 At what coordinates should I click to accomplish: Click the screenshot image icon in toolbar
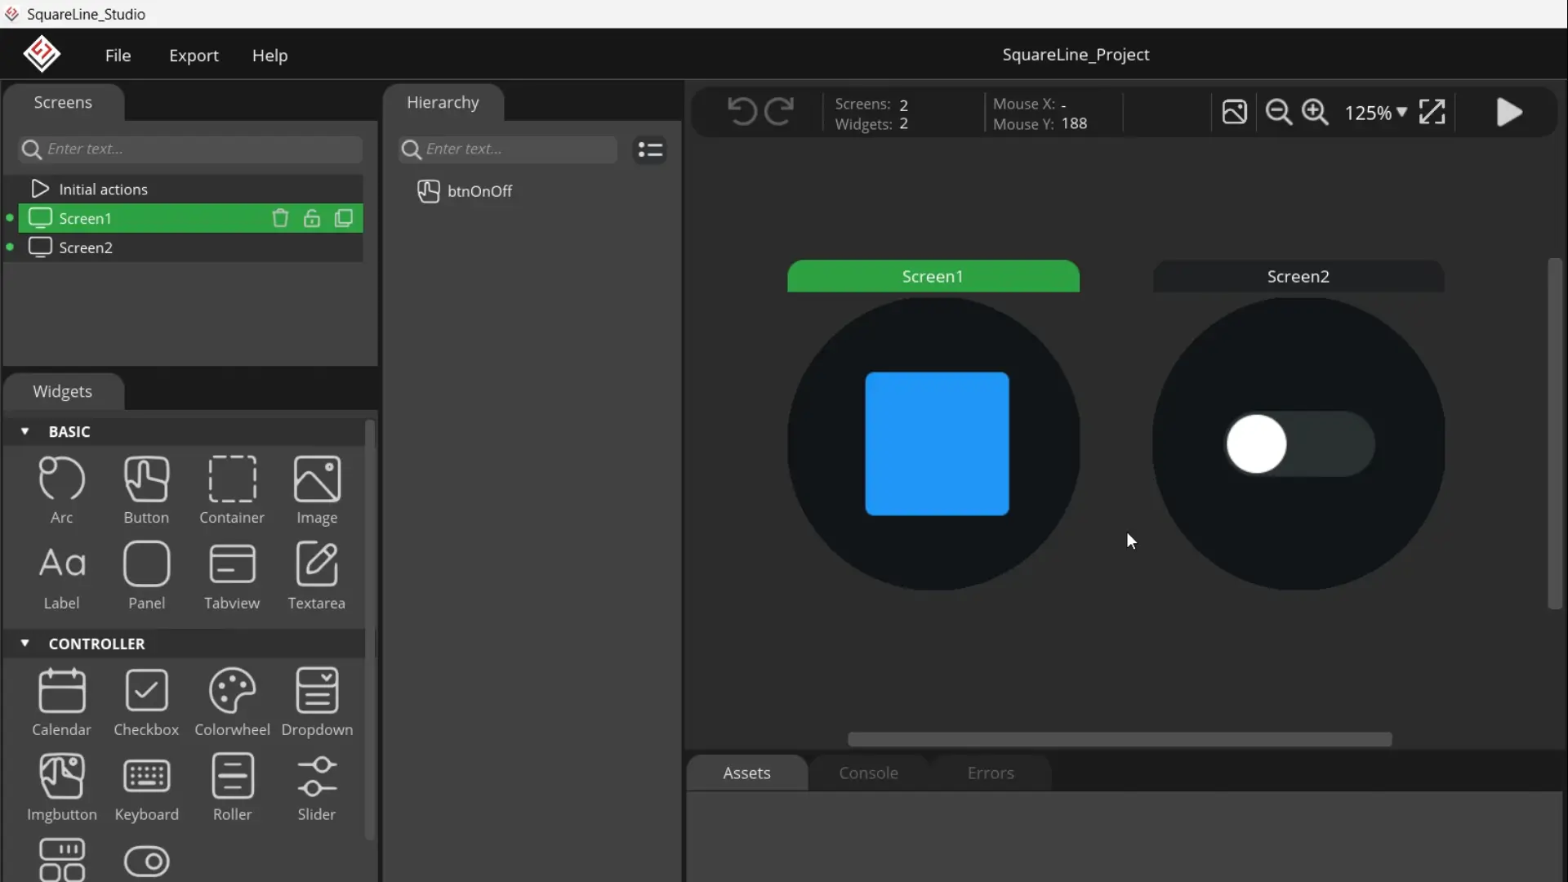pos(1234,112)
